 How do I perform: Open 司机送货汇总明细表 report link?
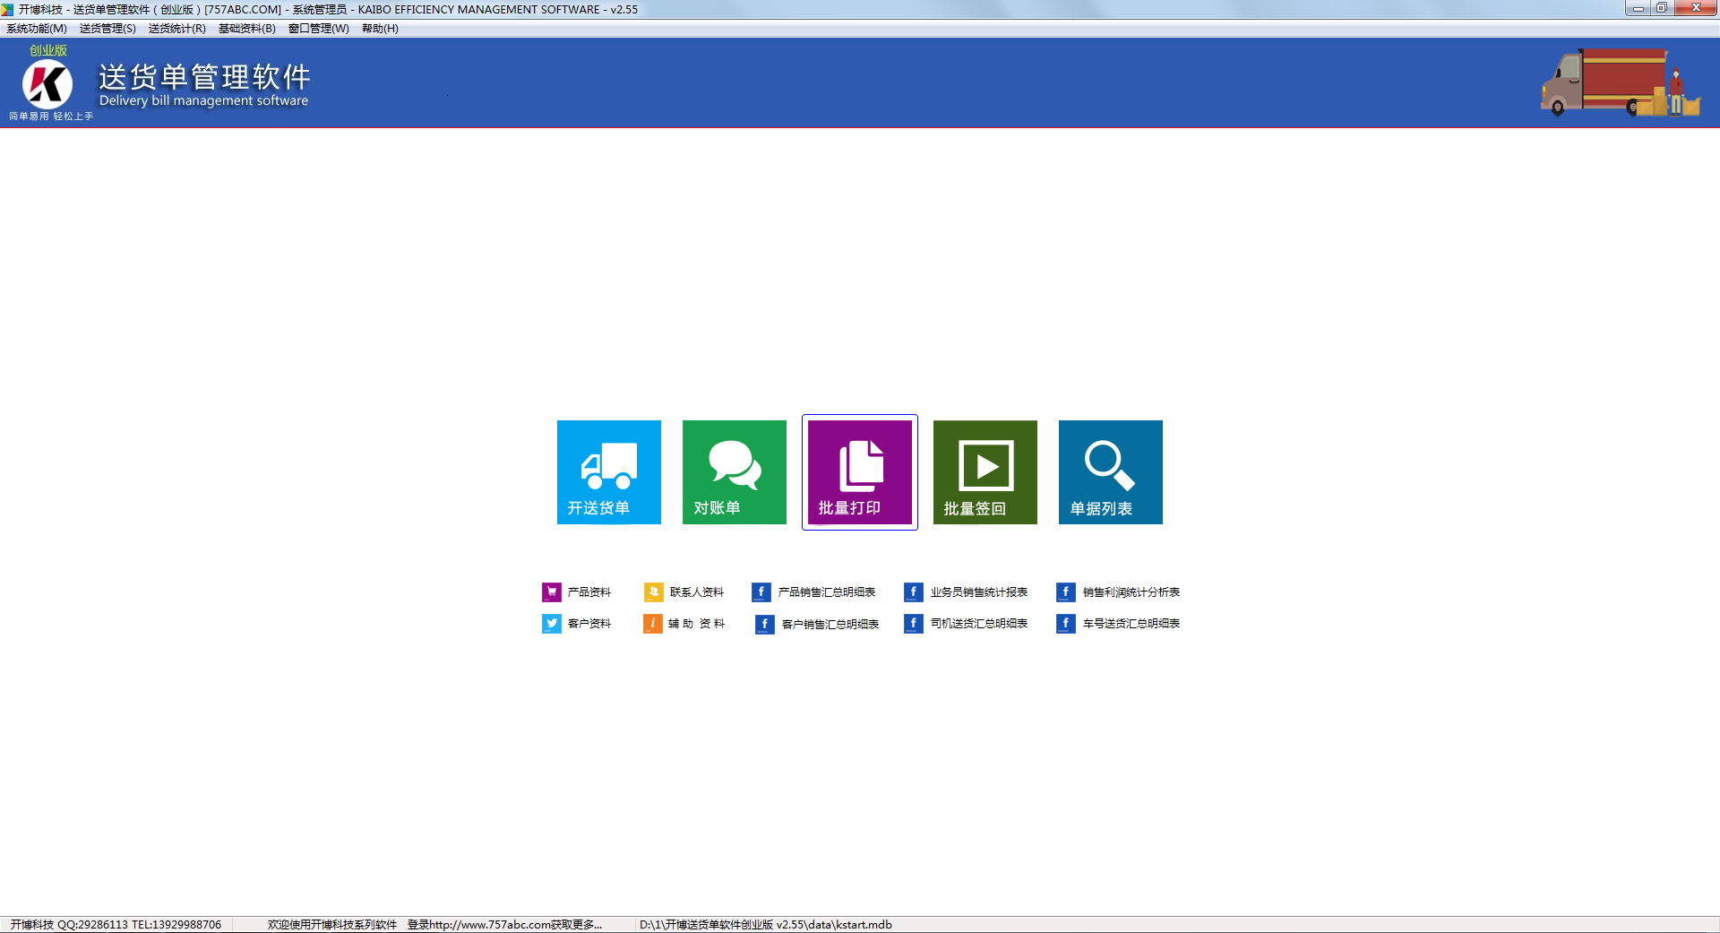pyautogui.click(x=979, y=624)
